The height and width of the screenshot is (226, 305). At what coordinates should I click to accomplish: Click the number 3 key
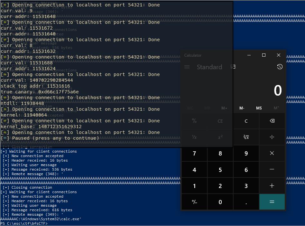pos(246,186)
